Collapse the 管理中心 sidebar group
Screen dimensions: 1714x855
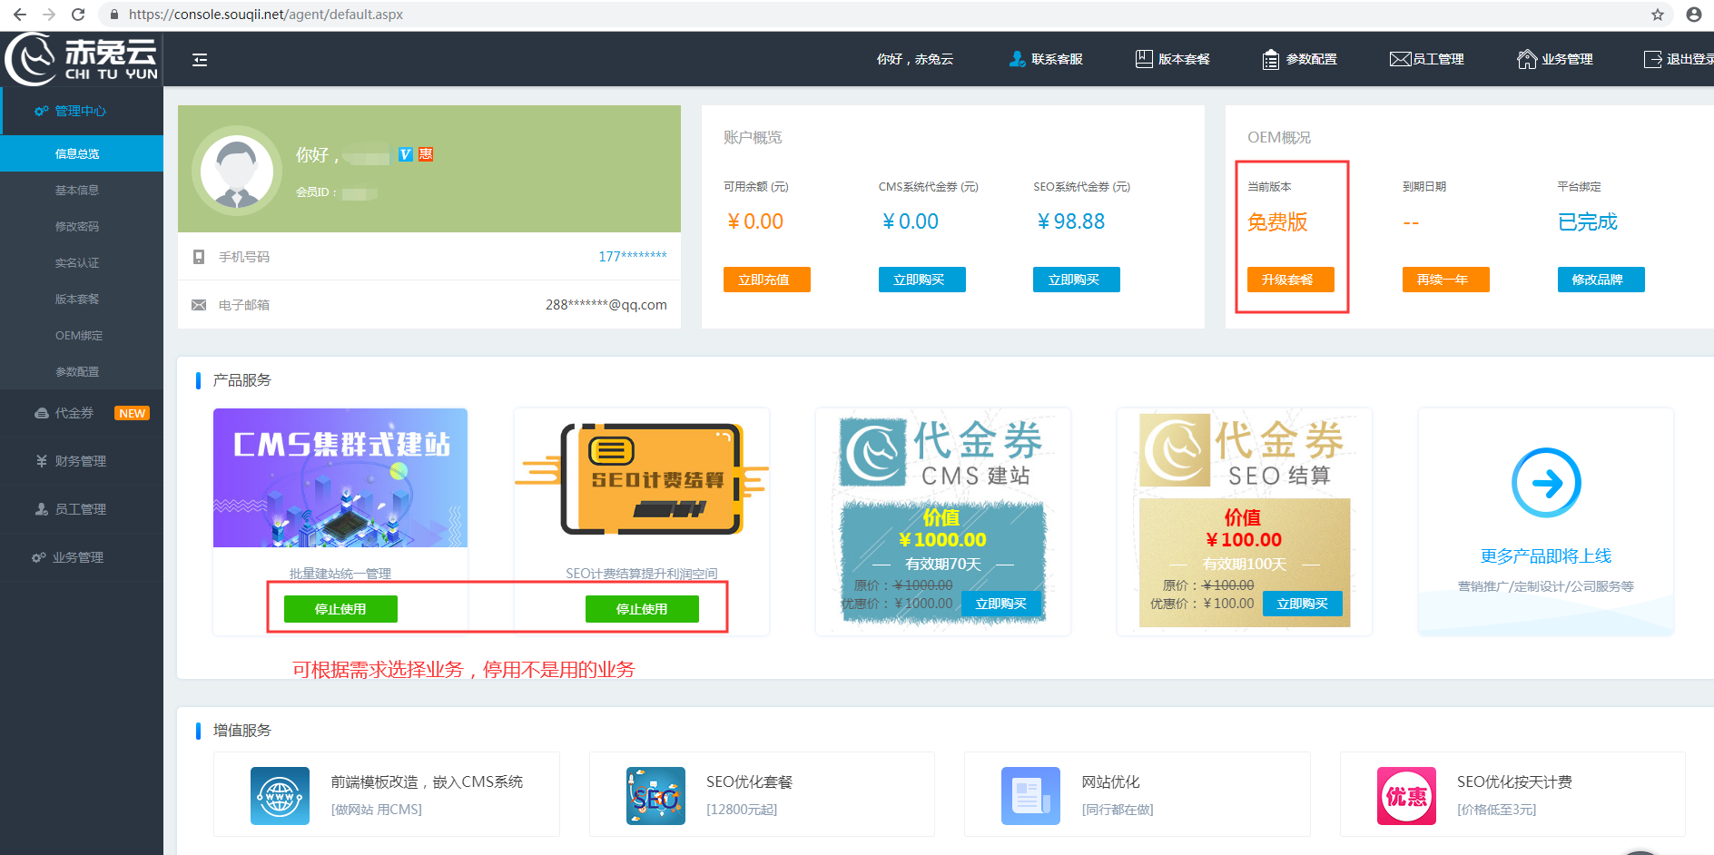[80, 111]
